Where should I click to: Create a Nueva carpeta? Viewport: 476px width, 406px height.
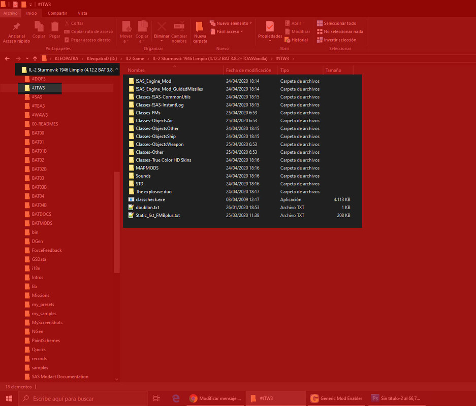tap(200, 32)
